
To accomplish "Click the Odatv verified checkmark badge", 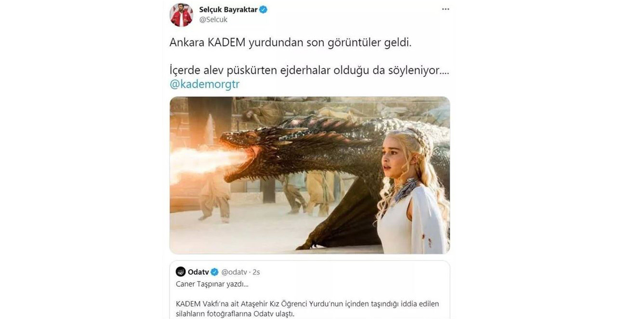I will (x=215, y=272).
